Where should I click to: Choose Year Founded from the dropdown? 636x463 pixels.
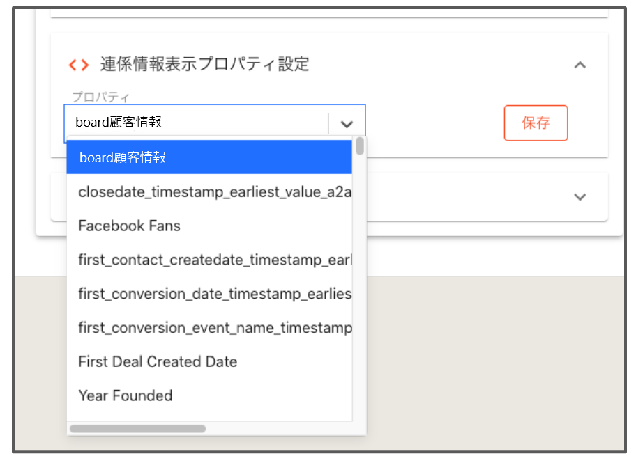[209, 395]
